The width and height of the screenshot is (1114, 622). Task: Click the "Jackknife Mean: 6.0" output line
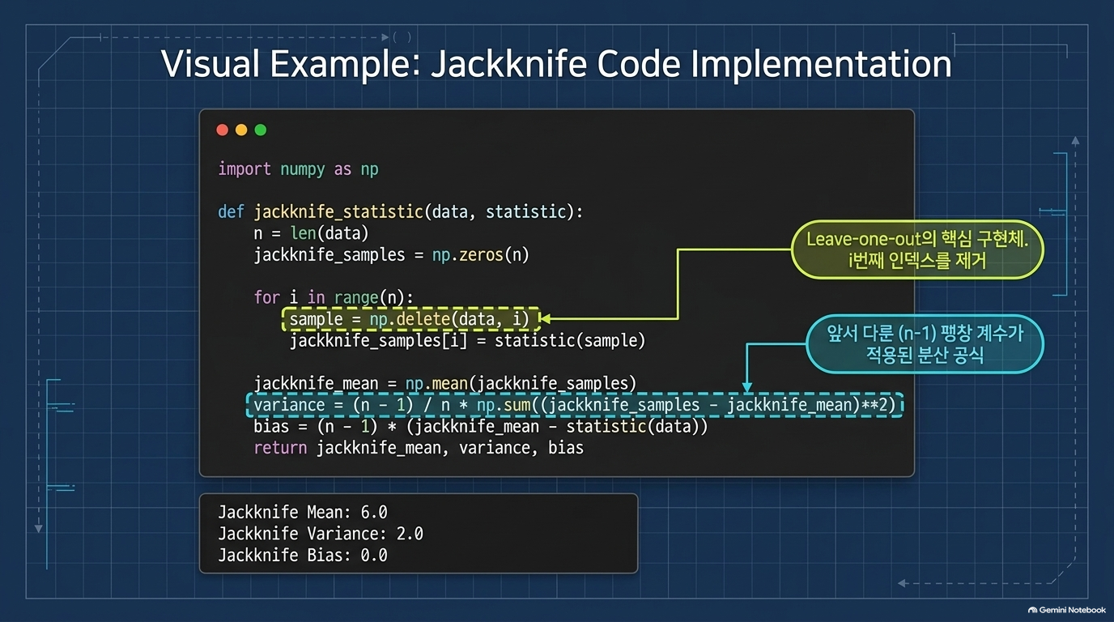[303, 512]
